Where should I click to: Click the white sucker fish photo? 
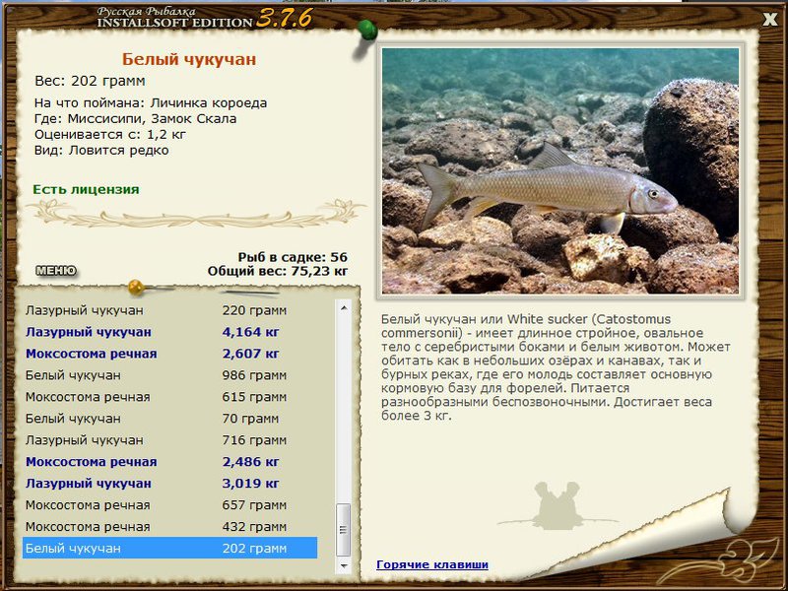pyautogui.click(x=560, y=170)
